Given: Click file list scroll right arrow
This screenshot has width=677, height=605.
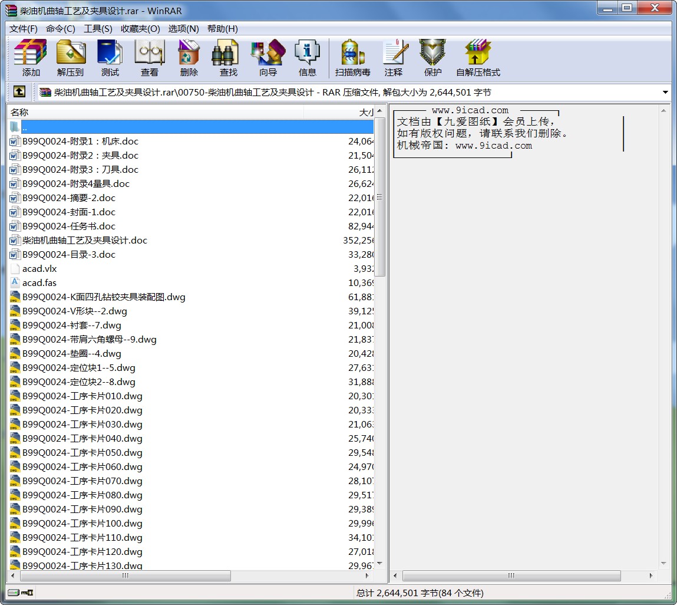Looking at the screenshot, I should [x=368, y=576].
